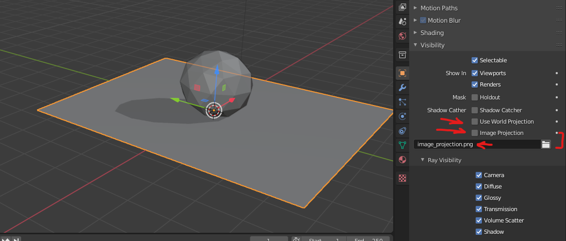The width and height of the screenshot is (566, 241).
Task: Enable Use World Projection
Action: [475, 122]
